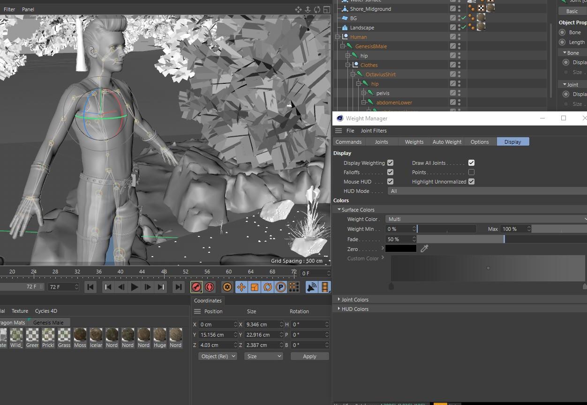Enable the Points checkbox
Screen dimensions: 587x405
[x=471, y=172]
